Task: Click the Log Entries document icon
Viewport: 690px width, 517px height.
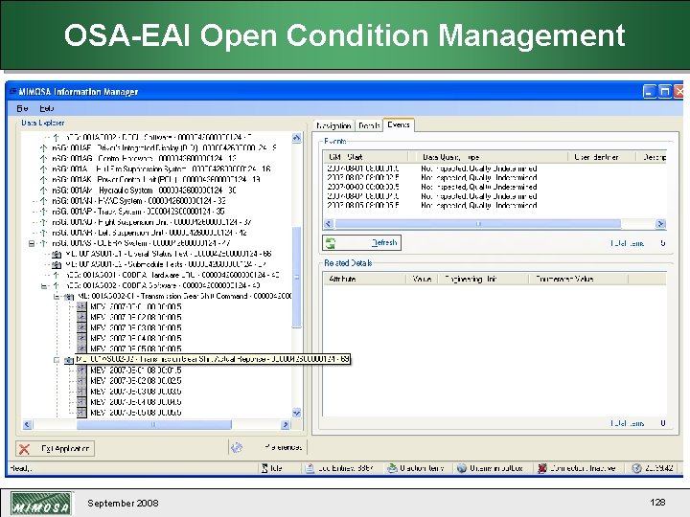Action: [310, 468]
